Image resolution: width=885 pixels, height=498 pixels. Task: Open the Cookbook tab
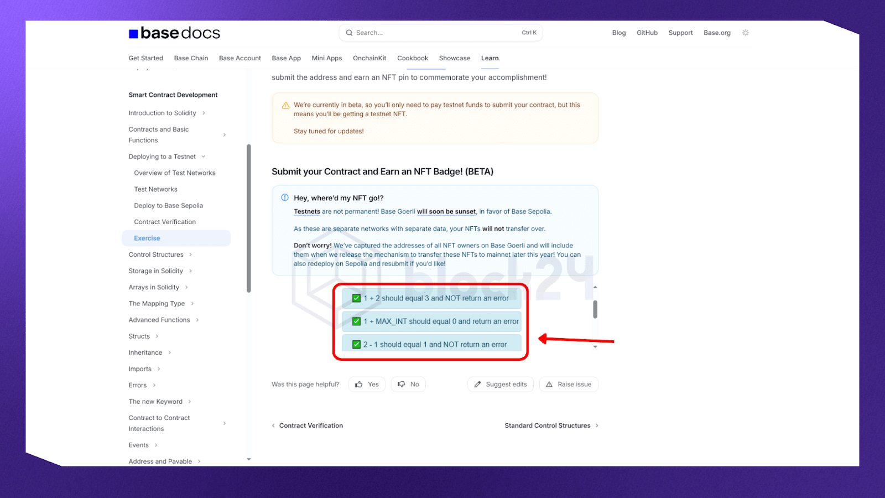pos(412,58)
